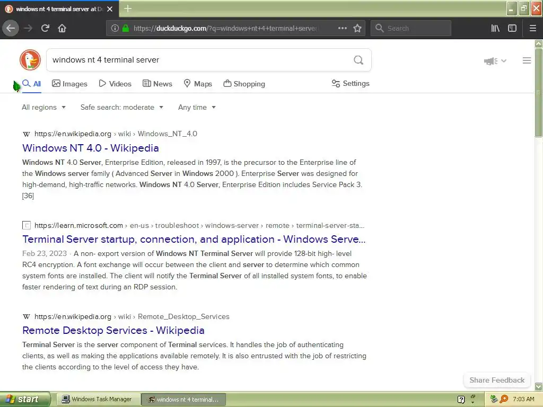This screenshot has height=407, width=543.
Task: Expand the Any time filter
Action: [197, 107]
